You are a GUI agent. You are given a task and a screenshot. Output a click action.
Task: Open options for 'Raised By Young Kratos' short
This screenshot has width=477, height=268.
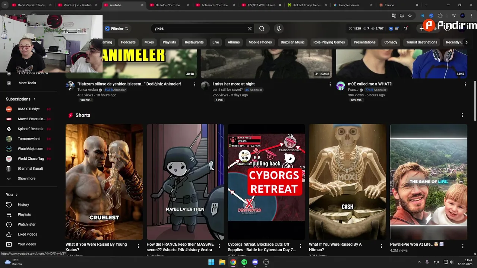click(138, 246)
